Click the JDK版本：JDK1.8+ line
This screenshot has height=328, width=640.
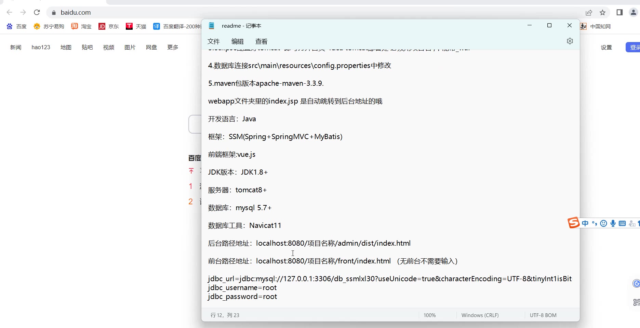click(x=238, y=172)
